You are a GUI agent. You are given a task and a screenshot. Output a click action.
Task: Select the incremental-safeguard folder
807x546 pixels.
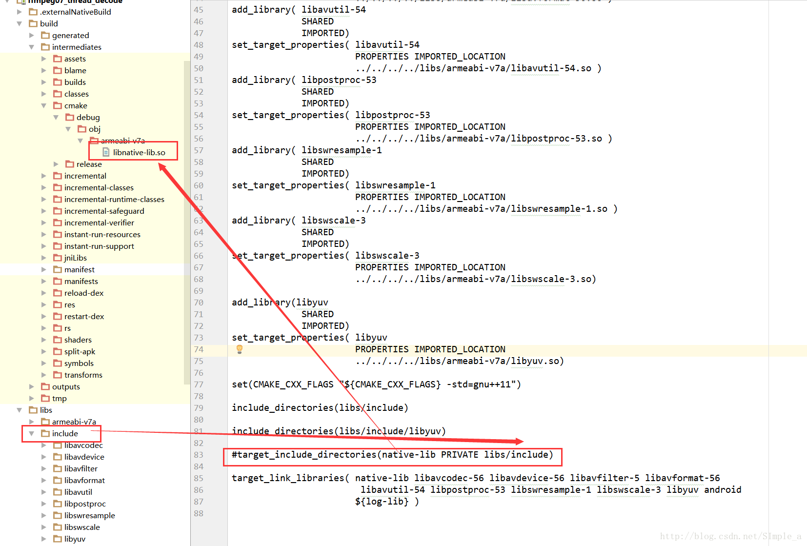tap(104, 211)
